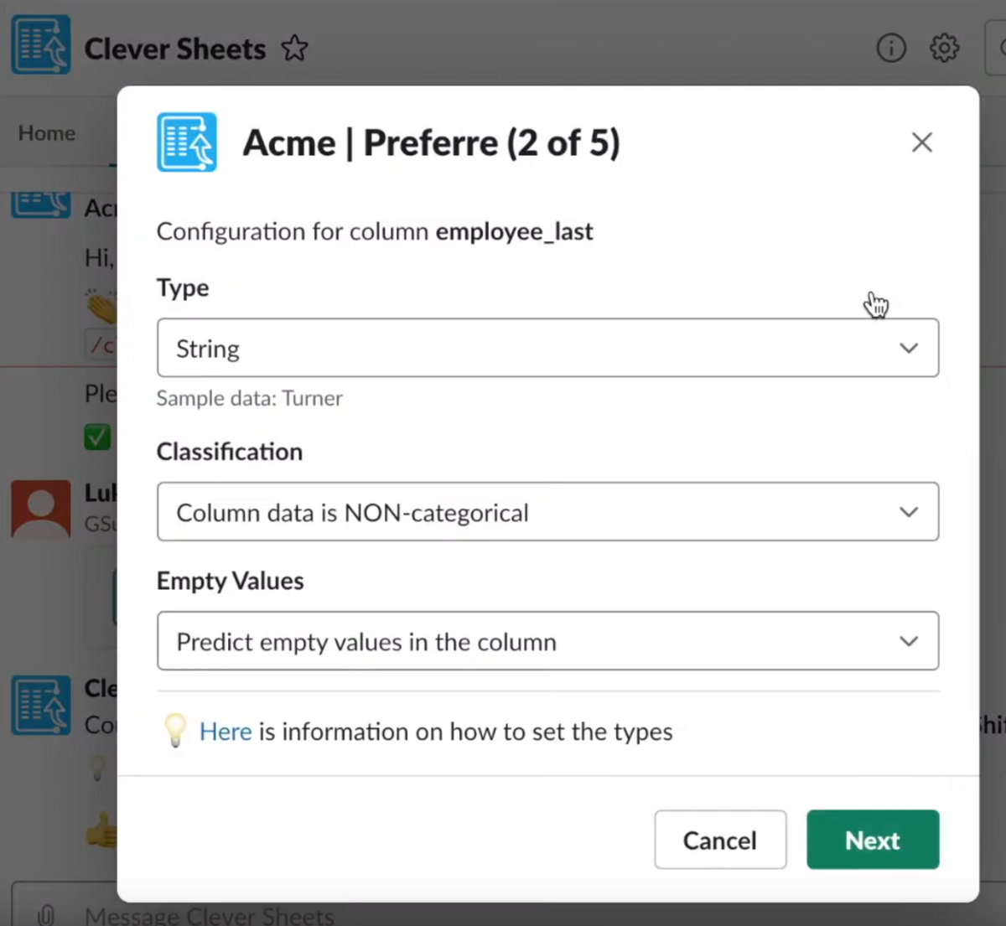Follow the Here link about types
Viewport: 1006px width, 926px height.
point(226,732)
